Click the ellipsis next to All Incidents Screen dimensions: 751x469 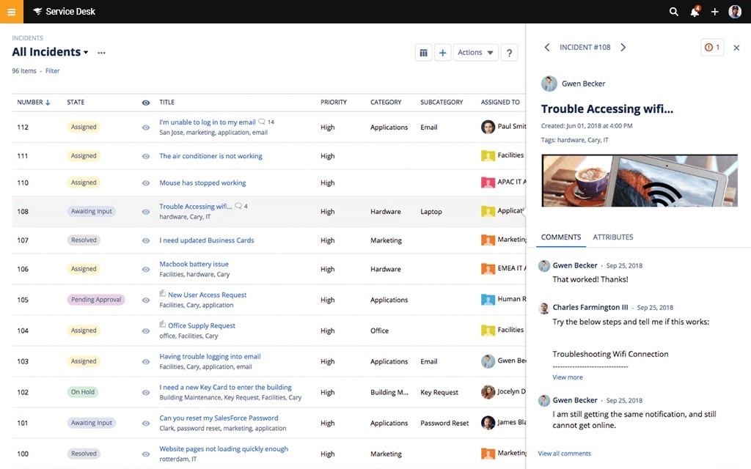tap(101, 53)
